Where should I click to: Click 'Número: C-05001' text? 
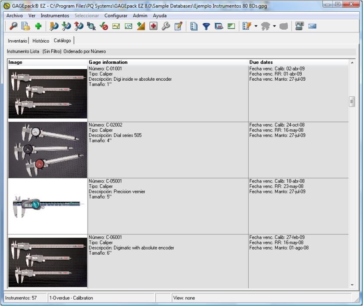(105, 181)
